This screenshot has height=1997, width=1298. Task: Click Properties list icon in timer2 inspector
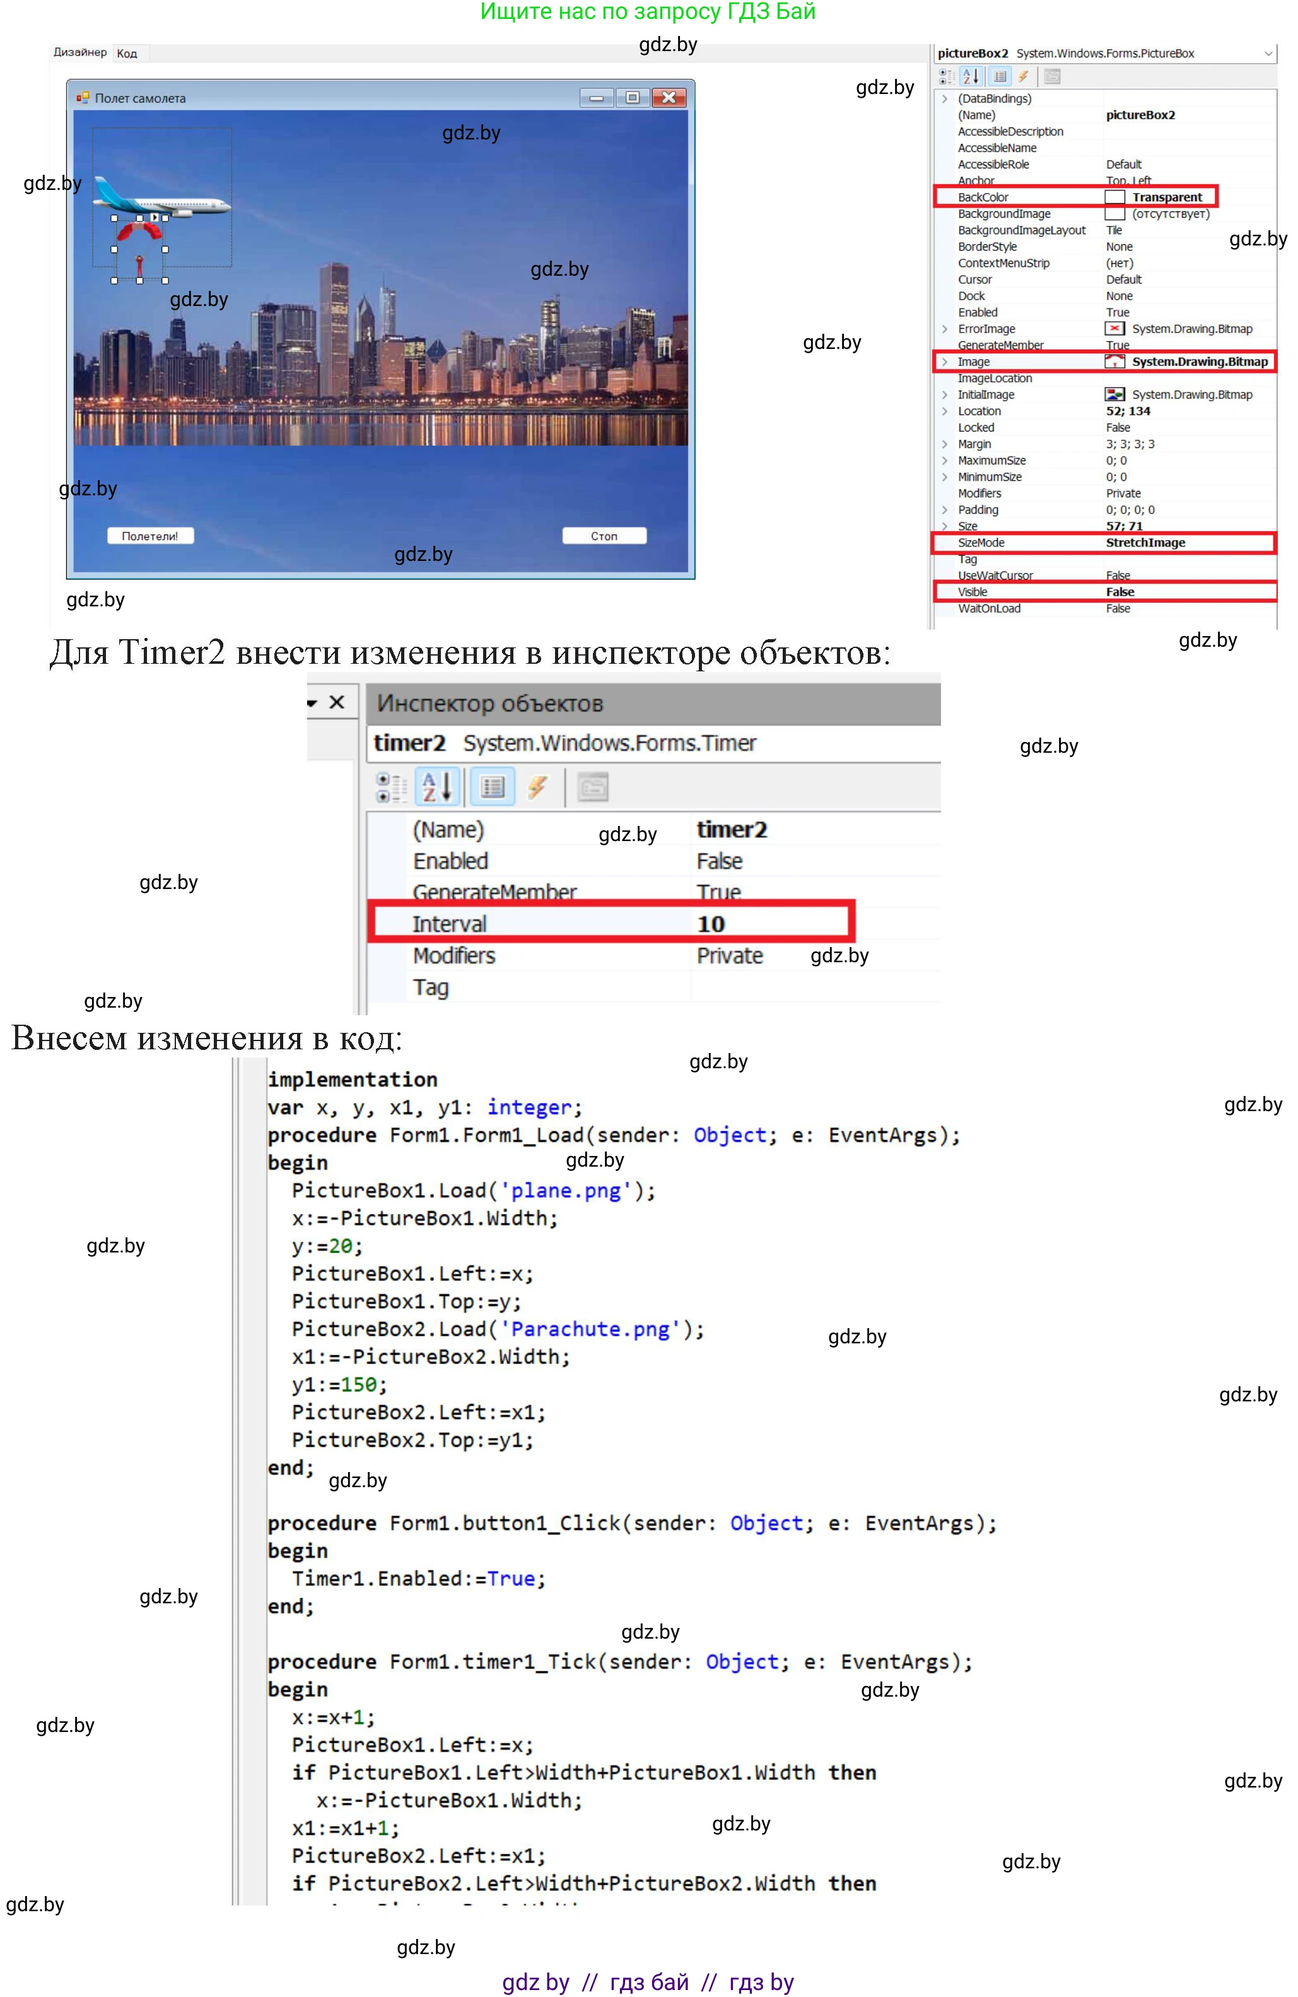(x=492, y=787)
